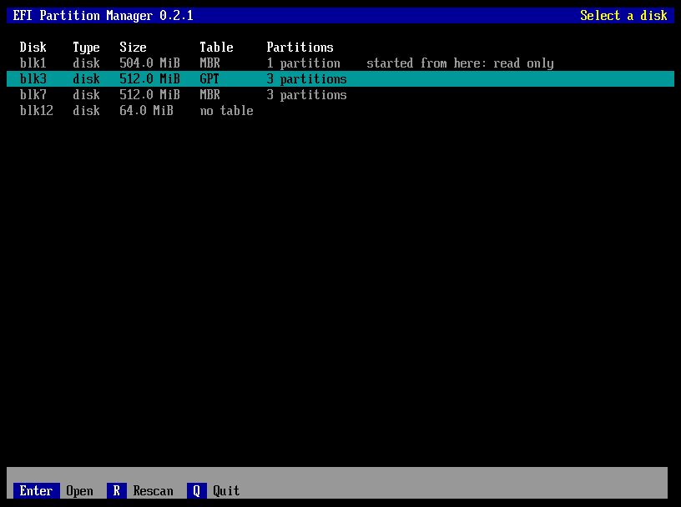This screenshot has height=507, width=681.
Task: Click '3 partitions' in the blk7 row
Action: (306, 94)
